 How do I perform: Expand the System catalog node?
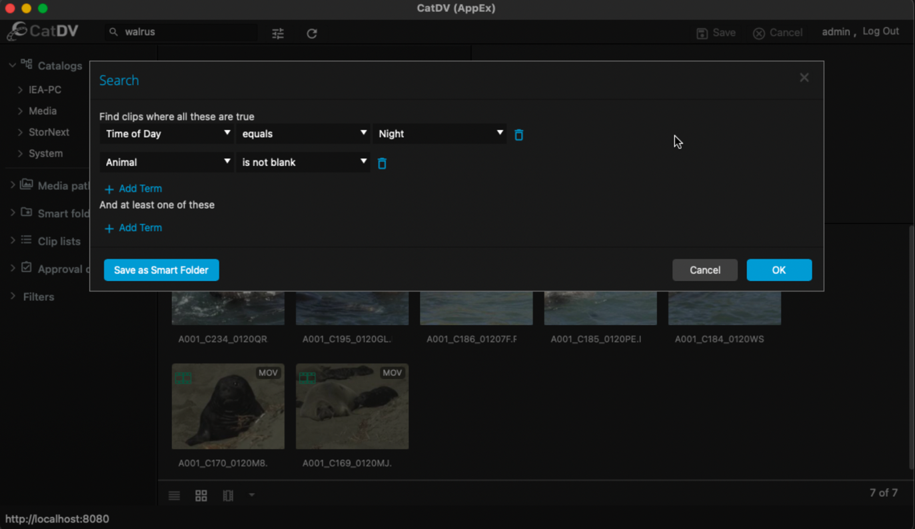click(20, 154)
